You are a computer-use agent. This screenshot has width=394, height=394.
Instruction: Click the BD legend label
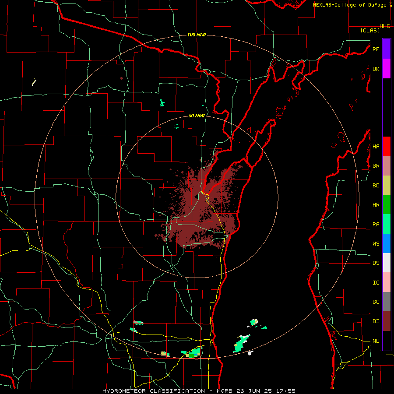coord(376,186)
